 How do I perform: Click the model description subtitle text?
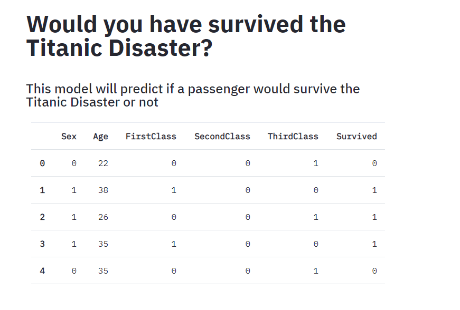point(193,95)
